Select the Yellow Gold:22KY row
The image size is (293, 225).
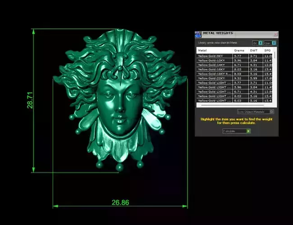click(x=234, y=78)
